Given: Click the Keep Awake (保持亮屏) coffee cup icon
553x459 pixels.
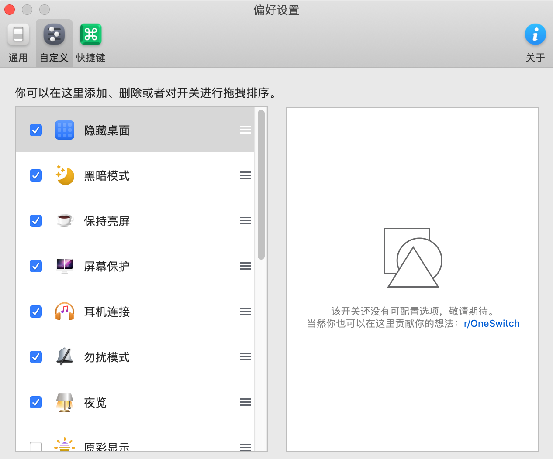Looking at the screenshot, I should coord(65,221).
